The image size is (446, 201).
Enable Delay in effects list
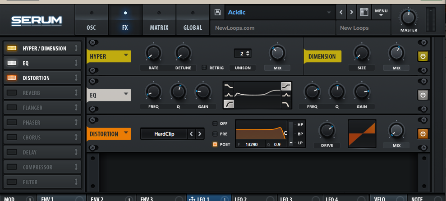(12, 152)
